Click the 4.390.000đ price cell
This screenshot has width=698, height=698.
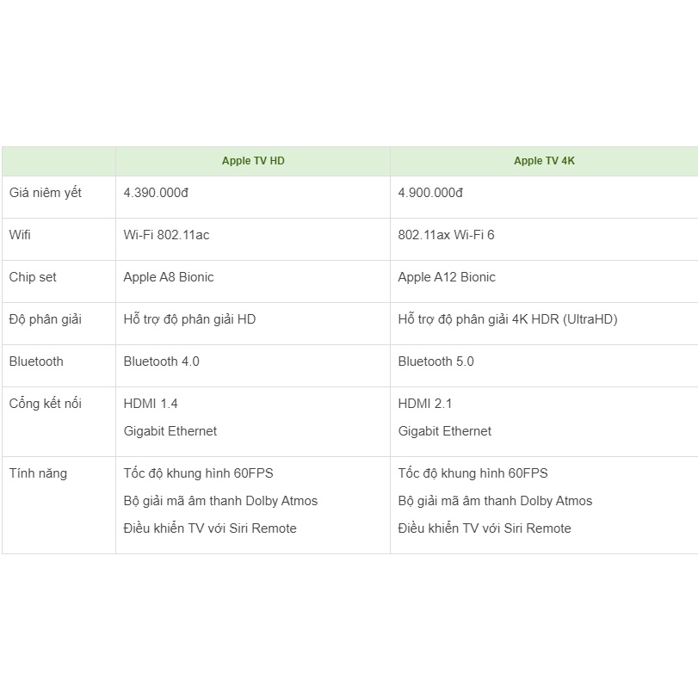click(156, 193)
